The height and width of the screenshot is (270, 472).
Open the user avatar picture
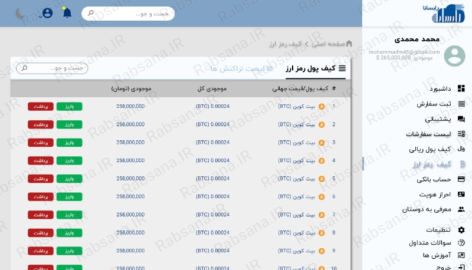pos(454,56)
